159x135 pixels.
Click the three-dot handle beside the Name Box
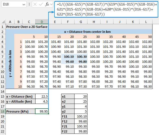coord(29,4)
